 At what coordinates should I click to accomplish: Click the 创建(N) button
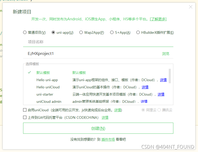click(x=98, y=128)
